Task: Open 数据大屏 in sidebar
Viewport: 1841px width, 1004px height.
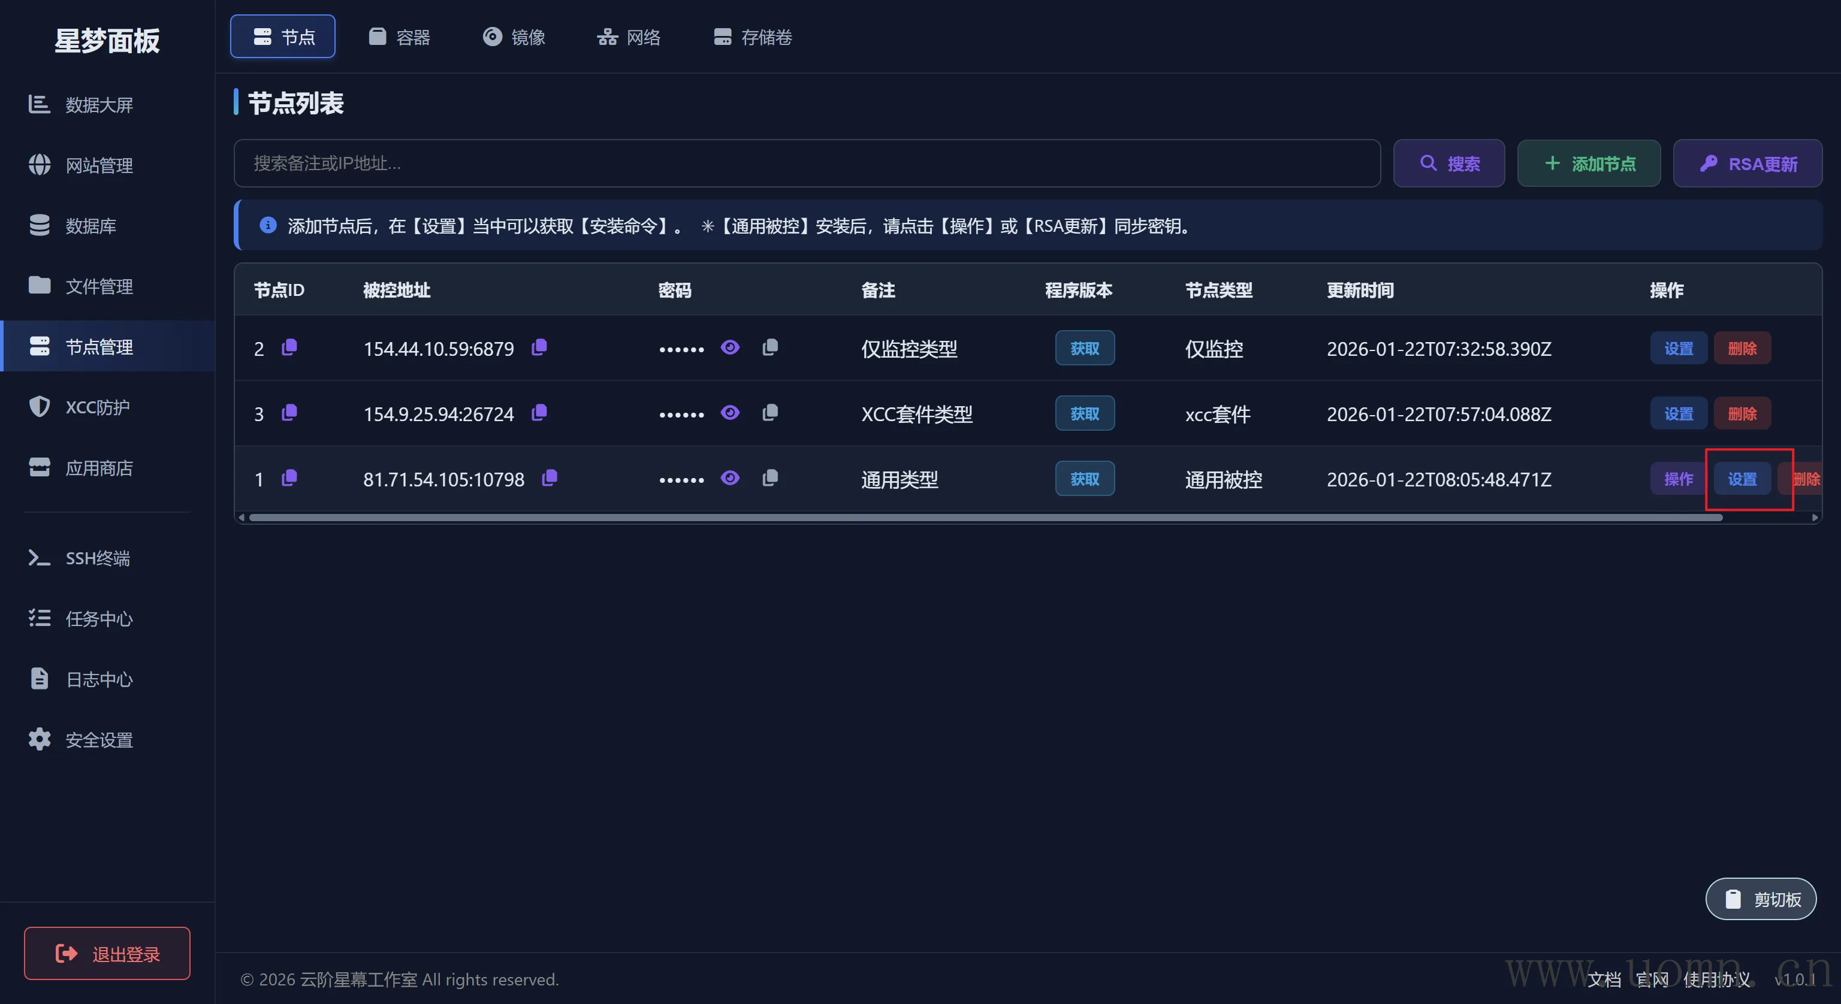Action: point(99,105)
